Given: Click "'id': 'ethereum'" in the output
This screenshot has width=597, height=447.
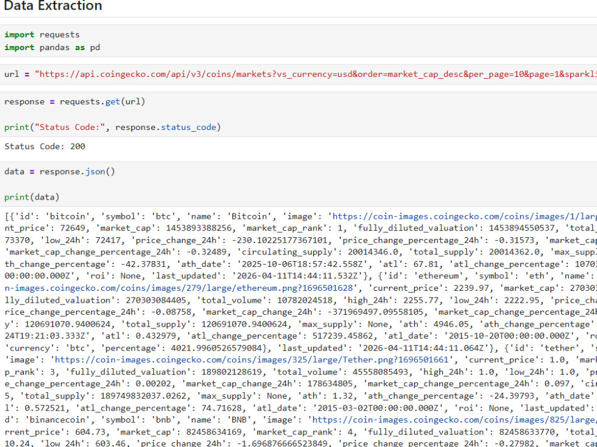Looking at the screenshot, I should 421,277.
